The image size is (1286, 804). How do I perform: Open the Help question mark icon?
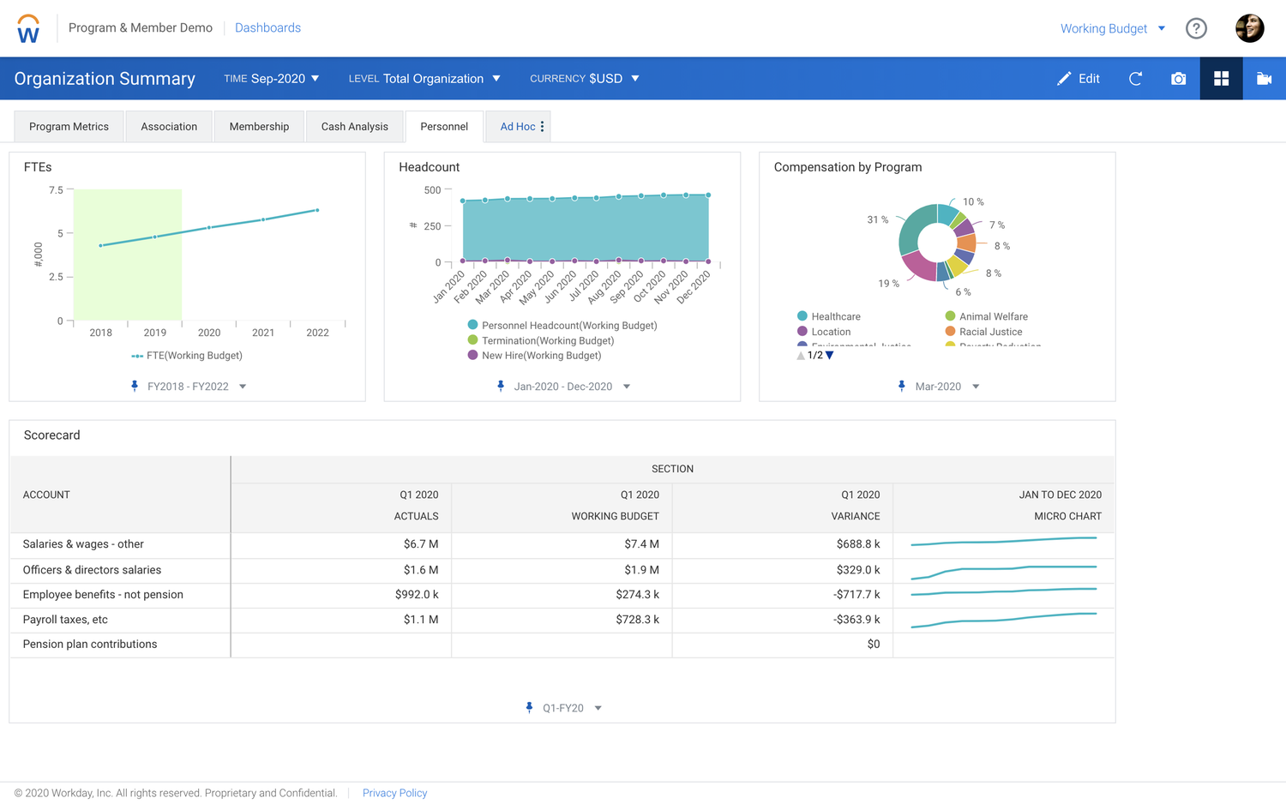[x=1196, y=27]
